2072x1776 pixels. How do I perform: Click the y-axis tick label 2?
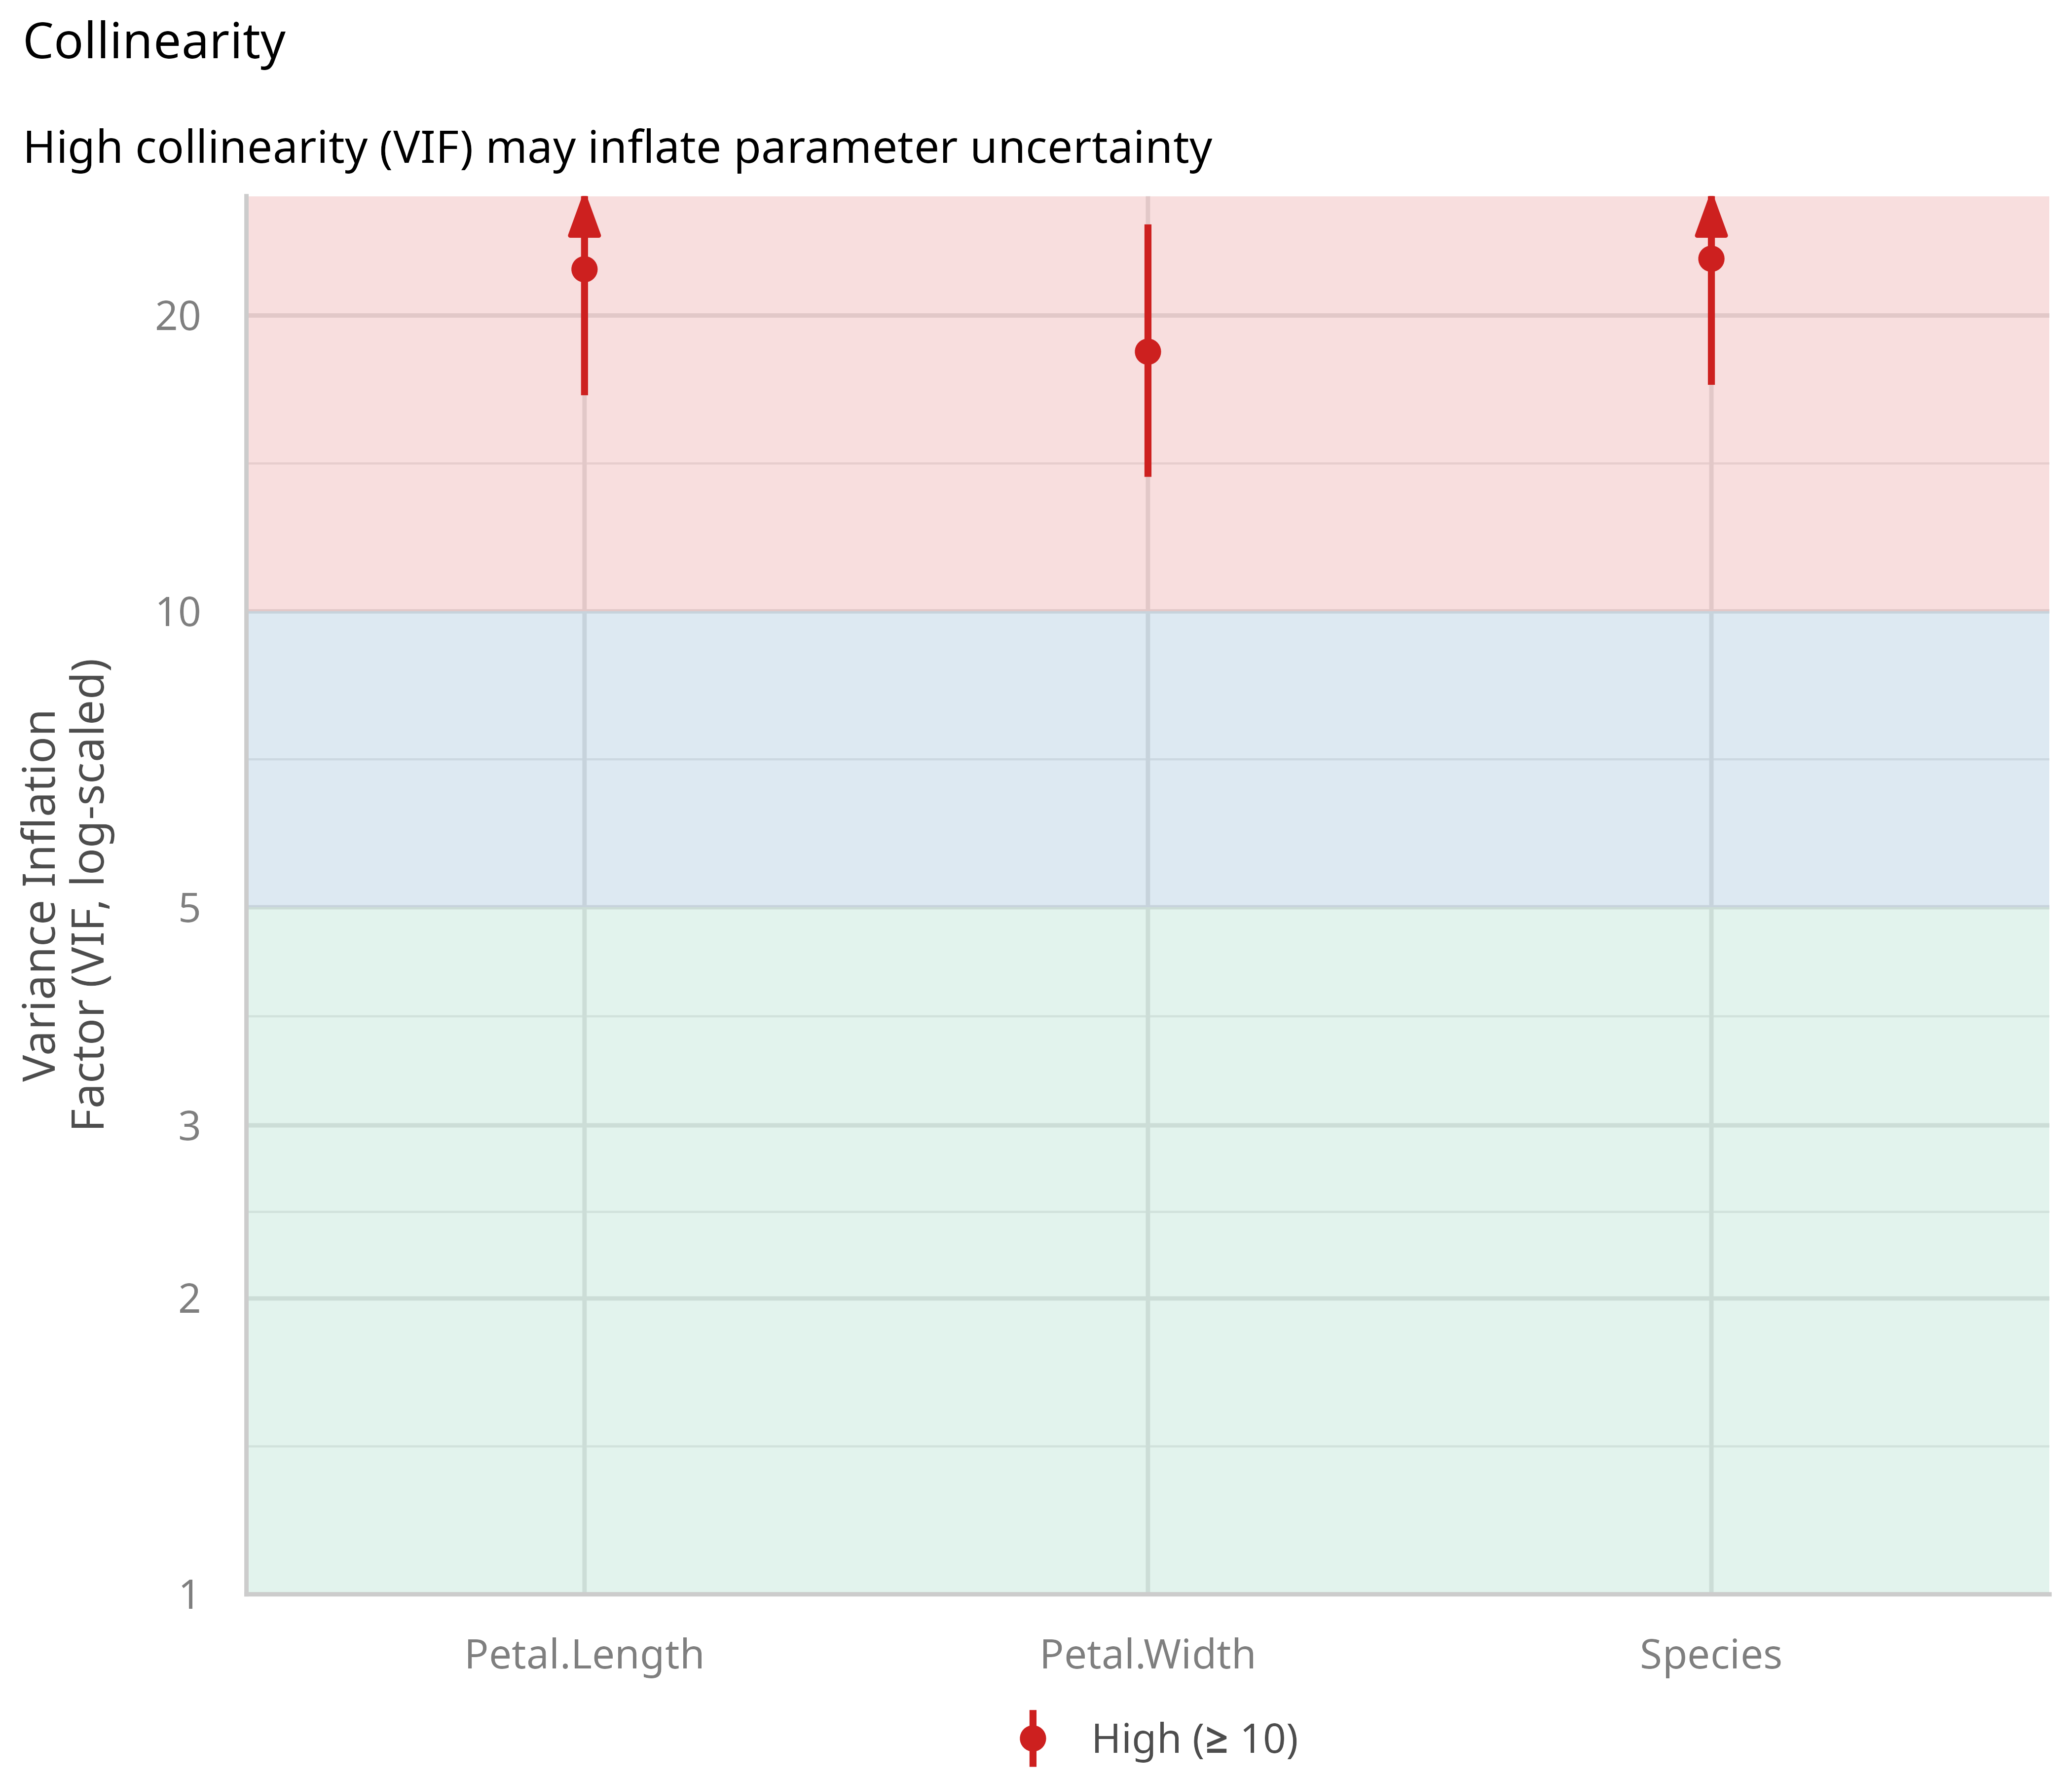(x=189, y=1299)
